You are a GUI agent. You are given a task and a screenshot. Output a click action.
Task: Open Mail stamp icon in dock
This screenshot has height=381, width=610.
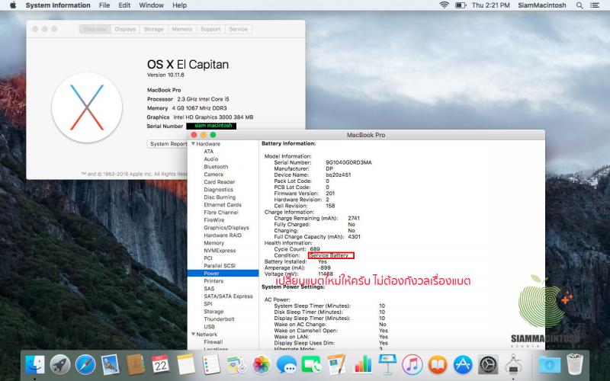coord(110,365)
